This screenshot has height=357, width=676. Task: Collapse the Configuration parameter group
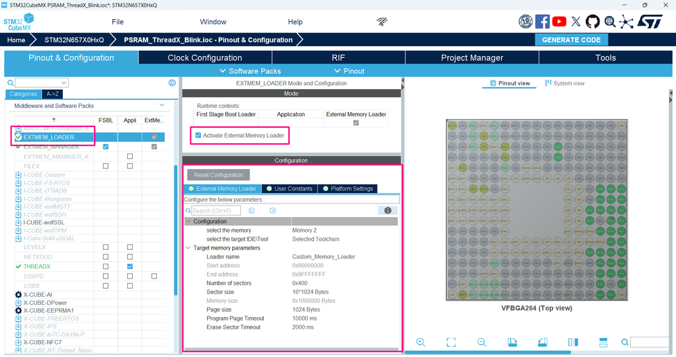tap(188, 221)
